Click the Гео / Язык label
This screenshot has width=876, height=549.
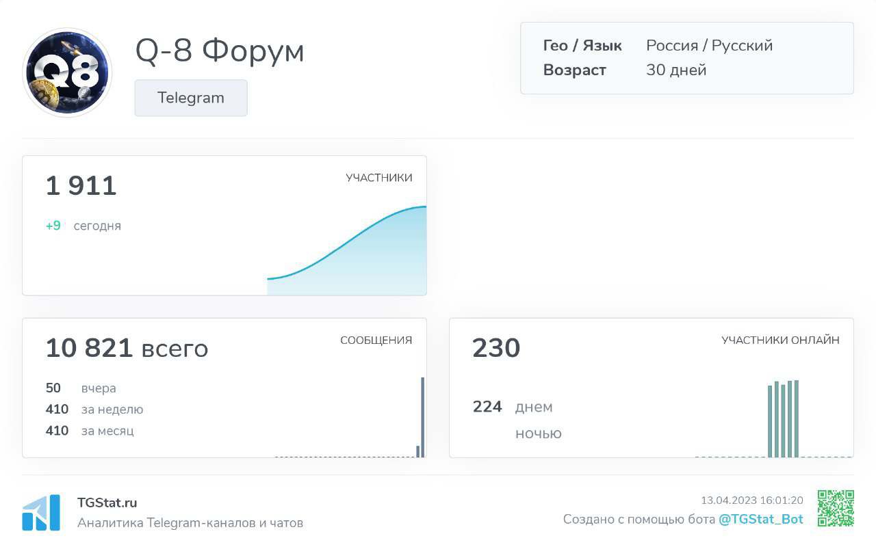582,46
